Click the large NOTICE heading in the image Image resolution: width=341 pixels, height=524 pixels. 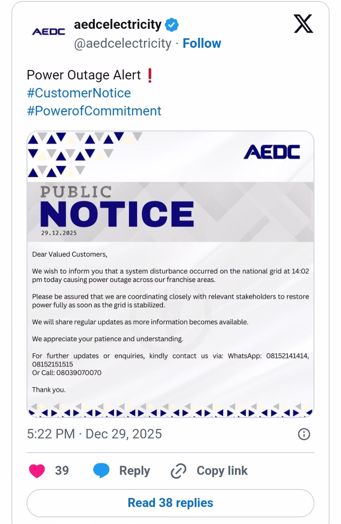(117, 214)
